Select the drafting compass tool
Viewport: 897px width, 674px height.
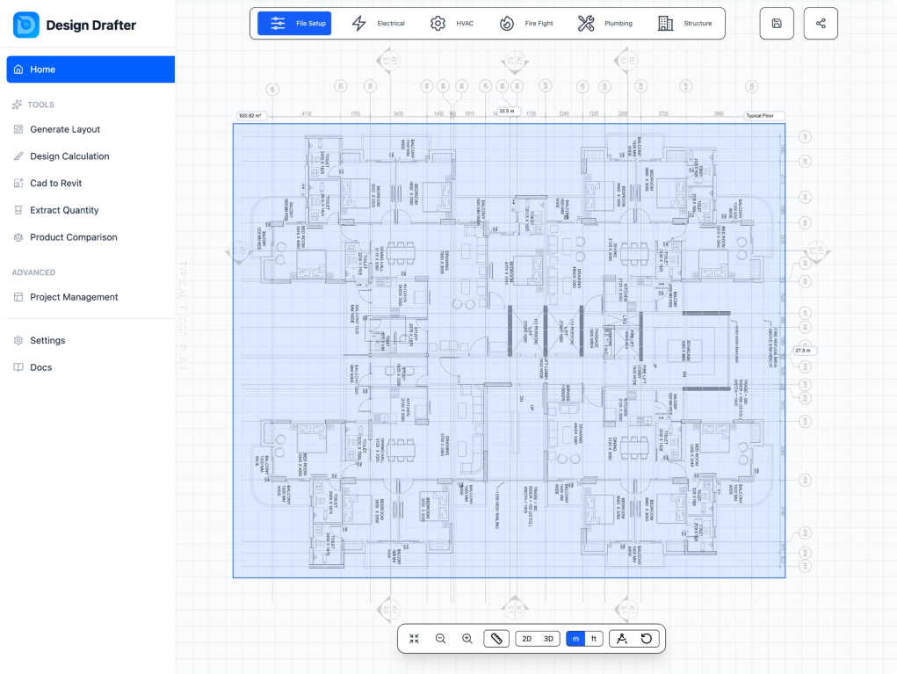tap(622, 639)
